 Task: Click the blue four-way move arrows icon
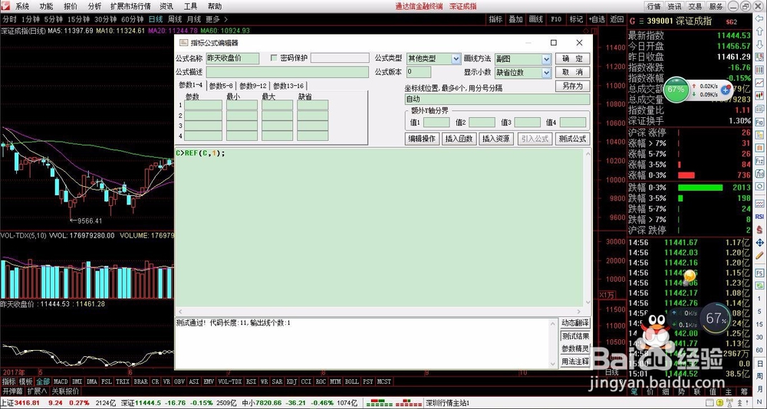tap(759, 242)
